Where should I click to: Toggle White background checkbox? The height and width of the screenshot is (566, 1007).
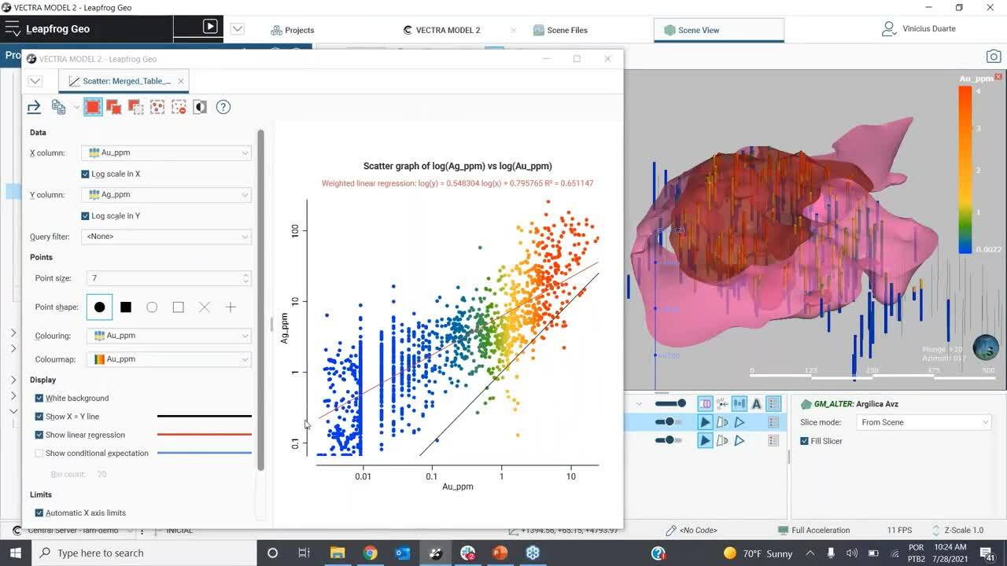tap(39, 399)
